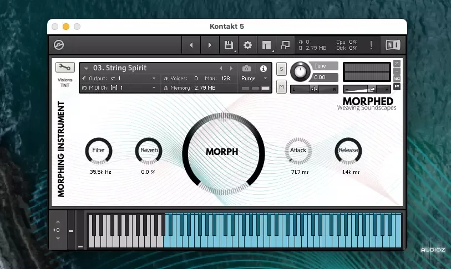Screen dimensions: 451x269
Task: Click the output level meter
Action: pyautogui.click(x=367, y=72)
